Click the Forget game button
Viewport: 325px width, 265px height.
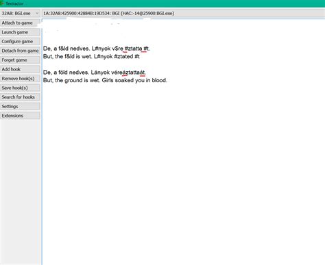[20, 60]
